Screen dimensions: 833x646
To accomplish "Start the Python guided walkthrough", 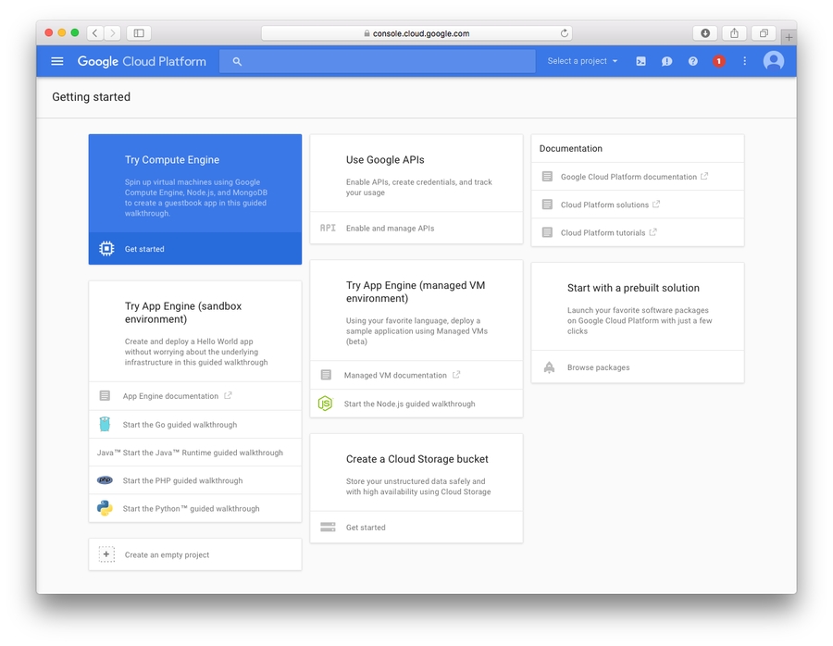I will (191, 509).
